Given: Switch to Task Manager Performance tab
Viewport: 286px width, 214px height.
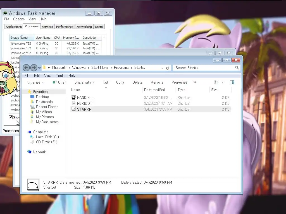Looking at the screenshot, I should coord(65,27).
